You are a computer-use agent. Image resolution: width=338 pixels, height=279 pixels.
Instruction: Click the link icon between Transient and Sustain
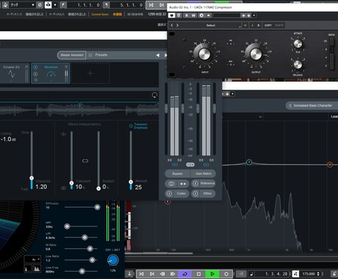coord(85,161)
